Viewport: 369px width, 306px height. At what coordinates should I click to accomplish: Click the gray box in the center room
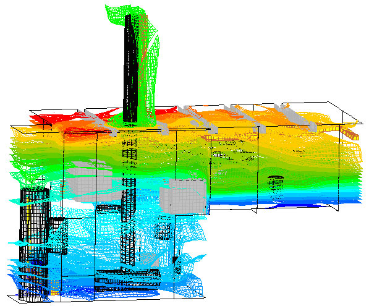tap(184, 196)
